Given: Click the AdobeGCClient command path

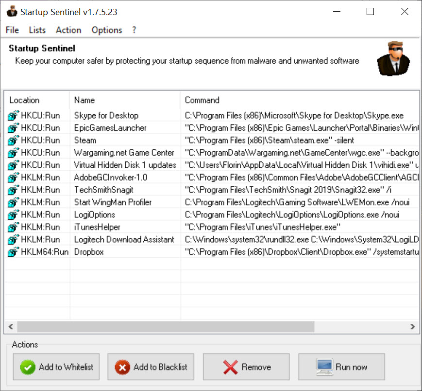Looking at the screenshot, I should [302, 178].
